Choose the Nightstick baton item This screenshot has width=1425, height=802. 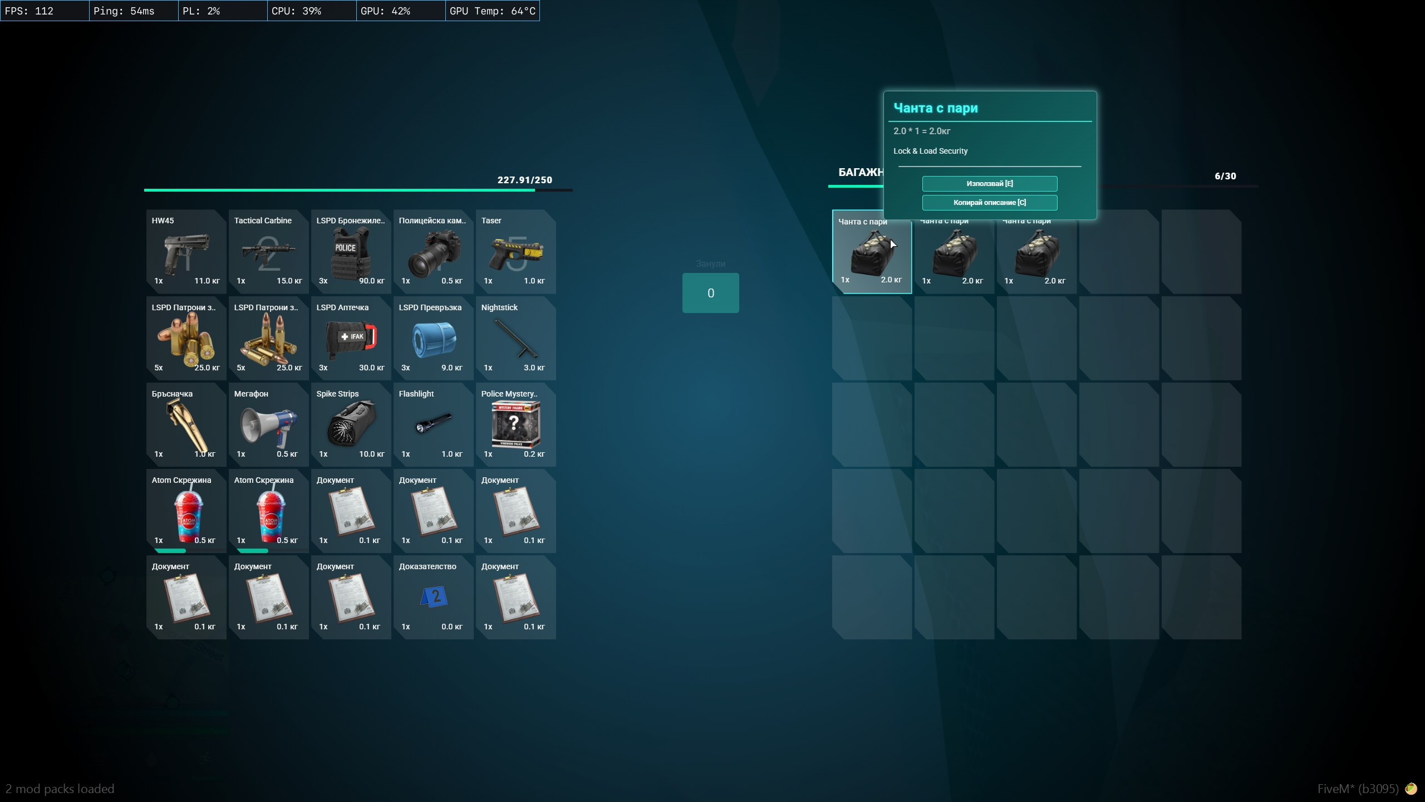[515, 338]
